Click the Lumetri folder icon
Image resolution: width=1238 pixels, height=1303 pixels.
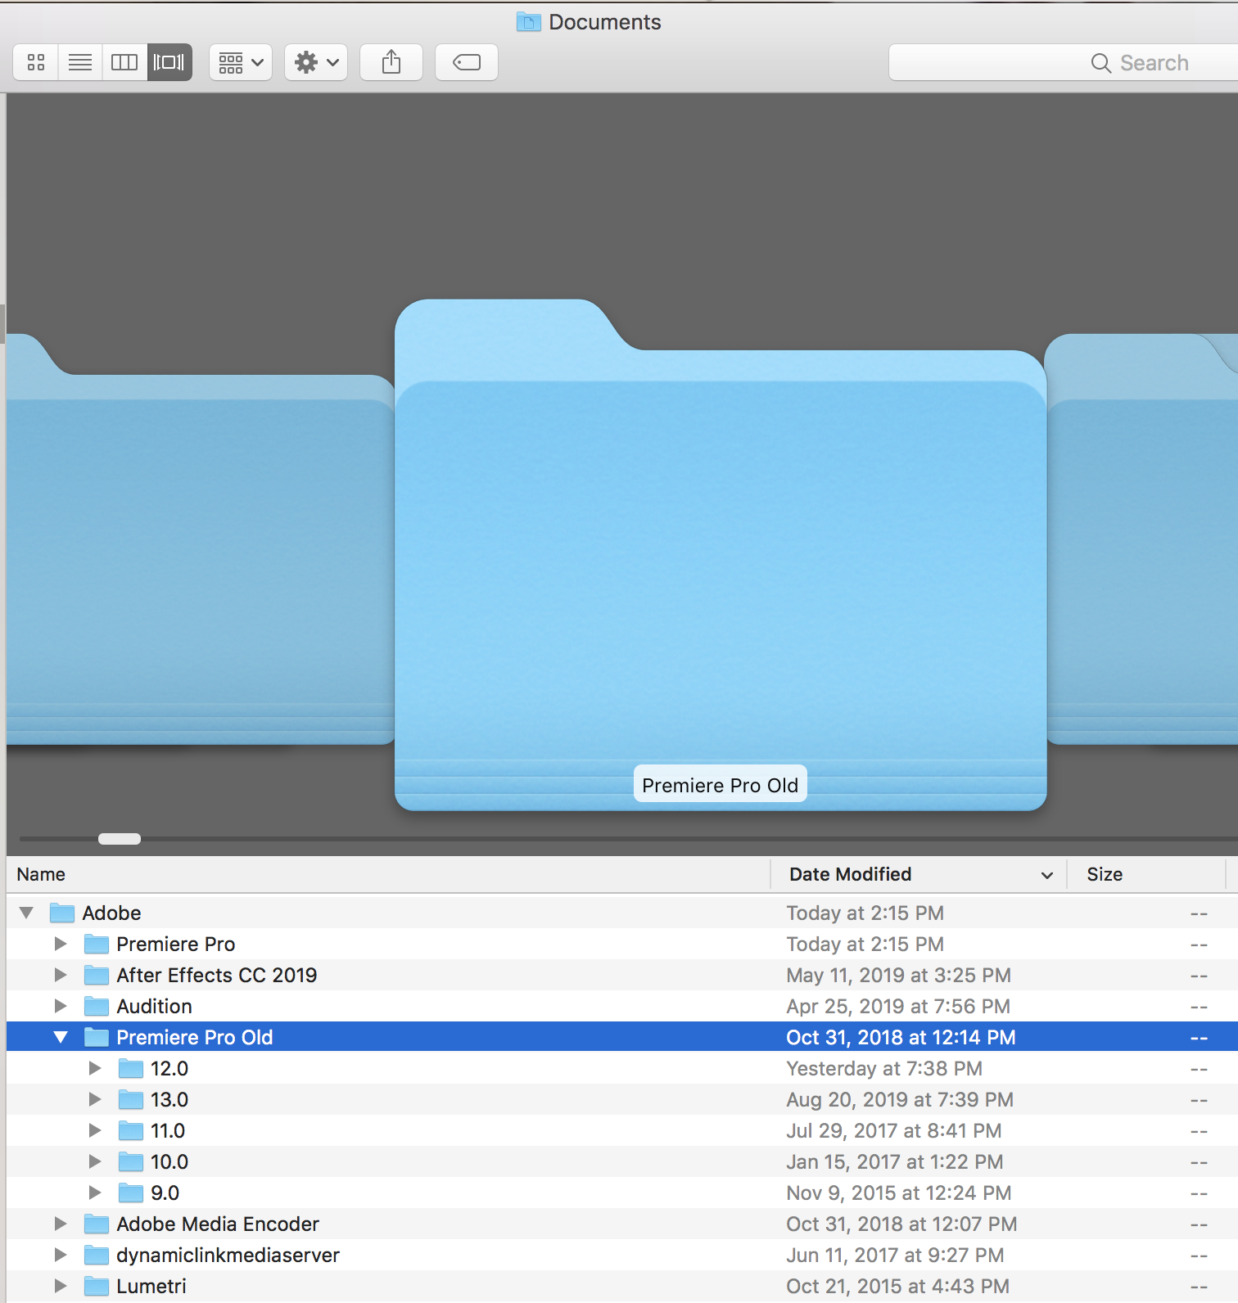[x=97, y=1286]
